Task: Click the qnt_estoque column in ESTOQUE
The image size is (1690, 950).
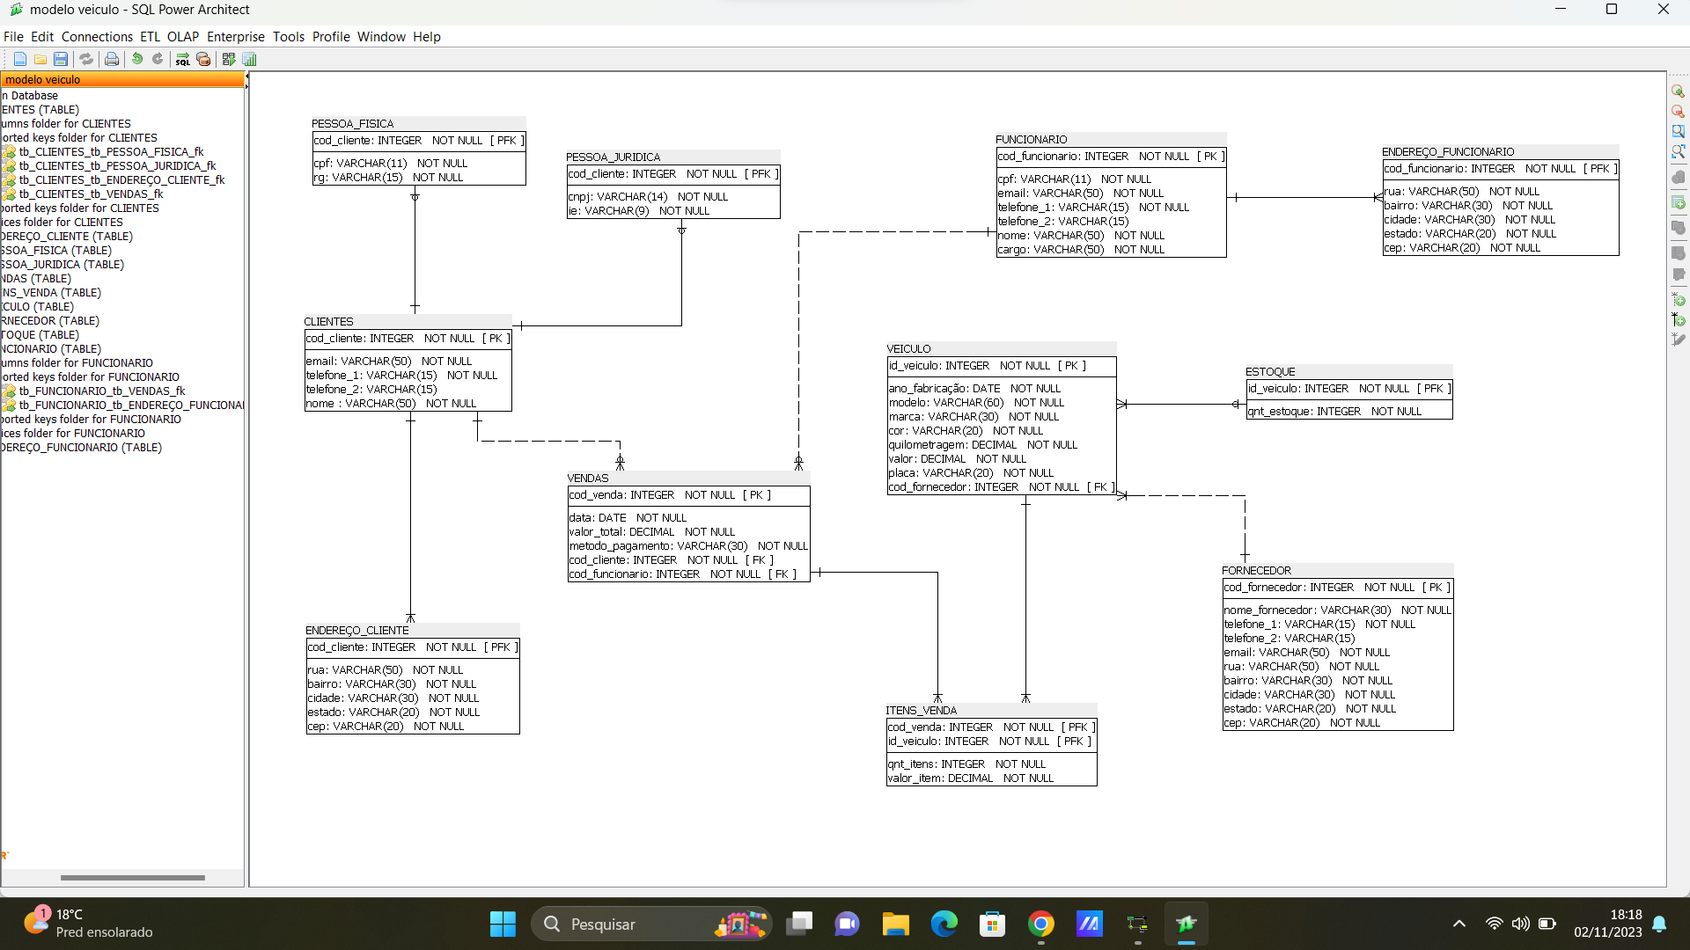Action: coord(1335,412)
